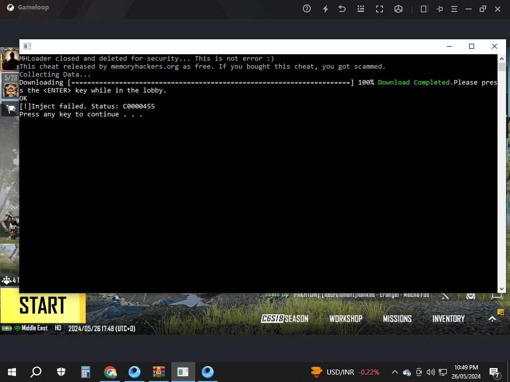Image resolution: width=510 pixels, height=382 pixels.
Task: Click the OneDrive cloud sync tray icon
Action: click(406, 372)
